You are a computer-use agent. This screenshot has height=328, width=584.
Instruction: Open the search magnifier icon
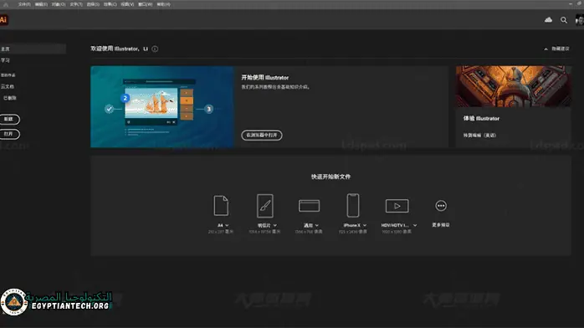[564, 20]
